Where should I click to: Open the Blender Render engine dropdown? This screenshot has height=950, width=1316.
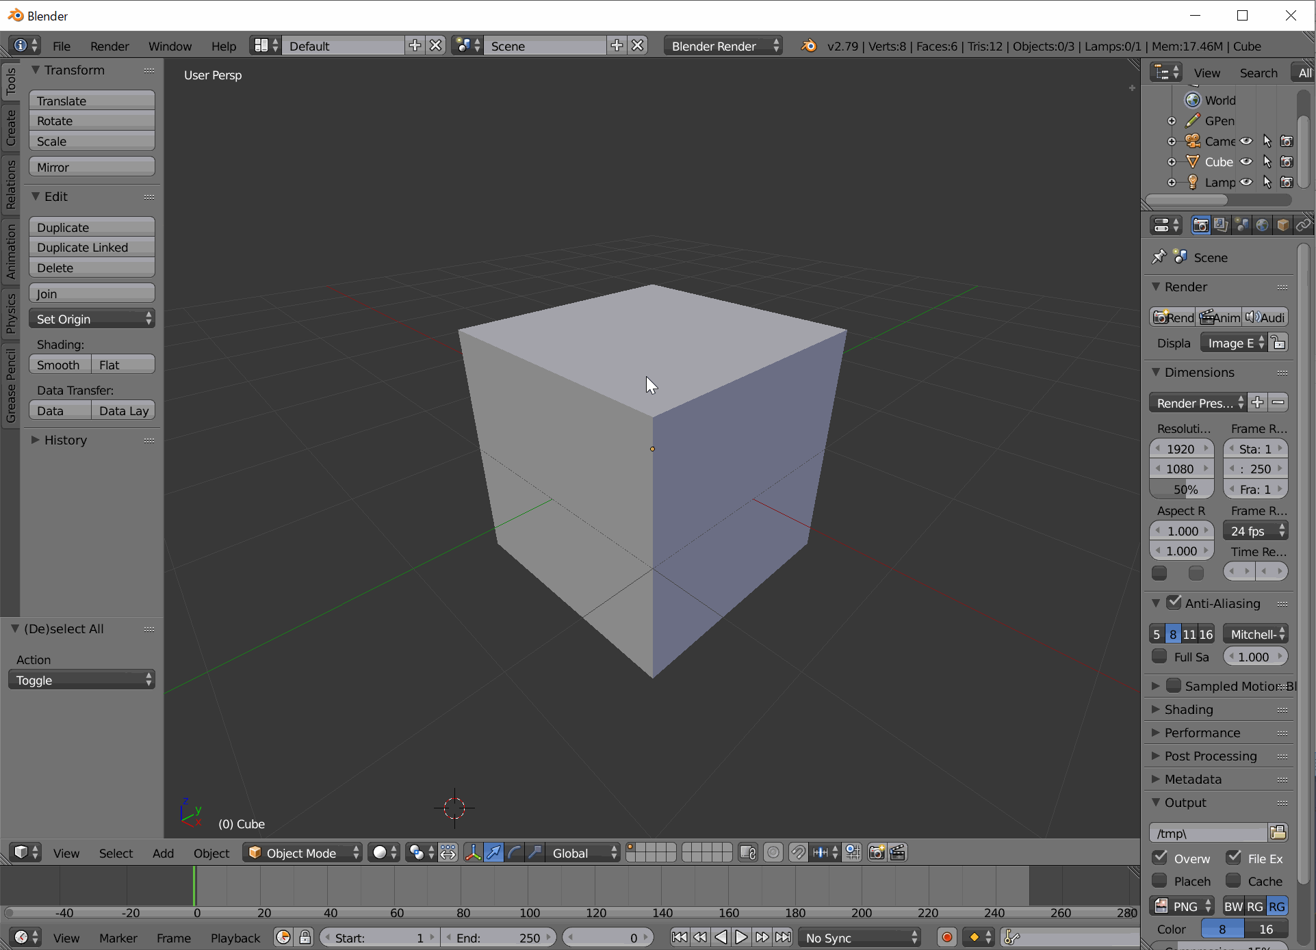(x=724, y=46)
